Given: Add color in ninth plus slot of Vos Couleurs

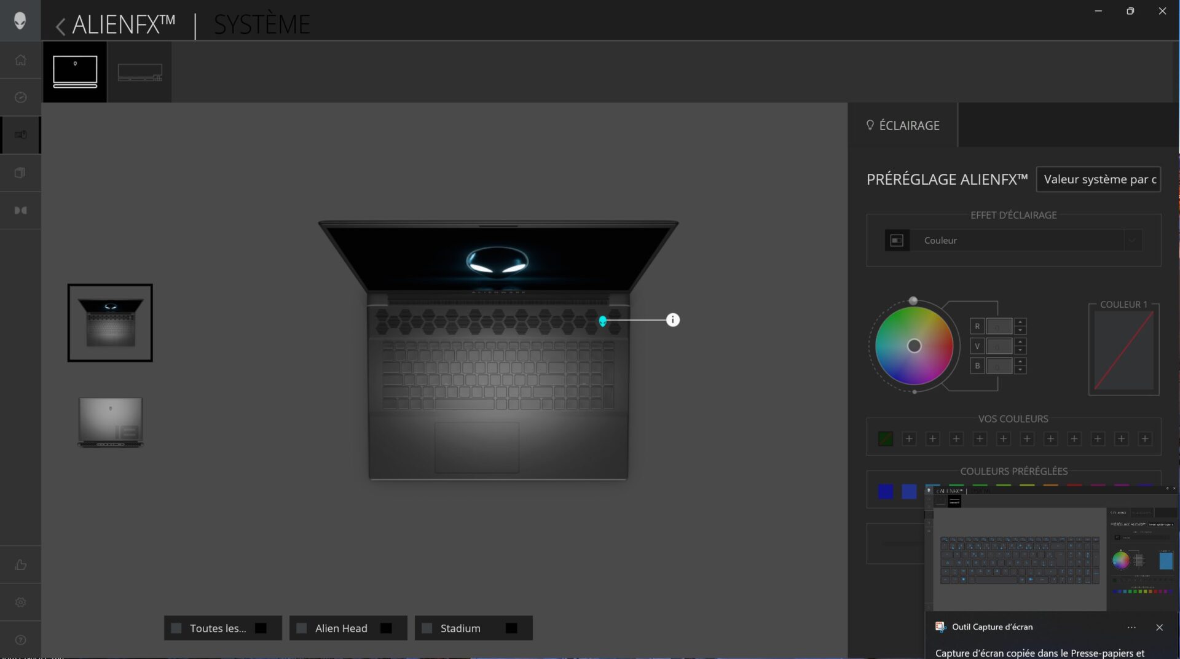Looking at the screenshot, I should click(x=1098, y=439).
